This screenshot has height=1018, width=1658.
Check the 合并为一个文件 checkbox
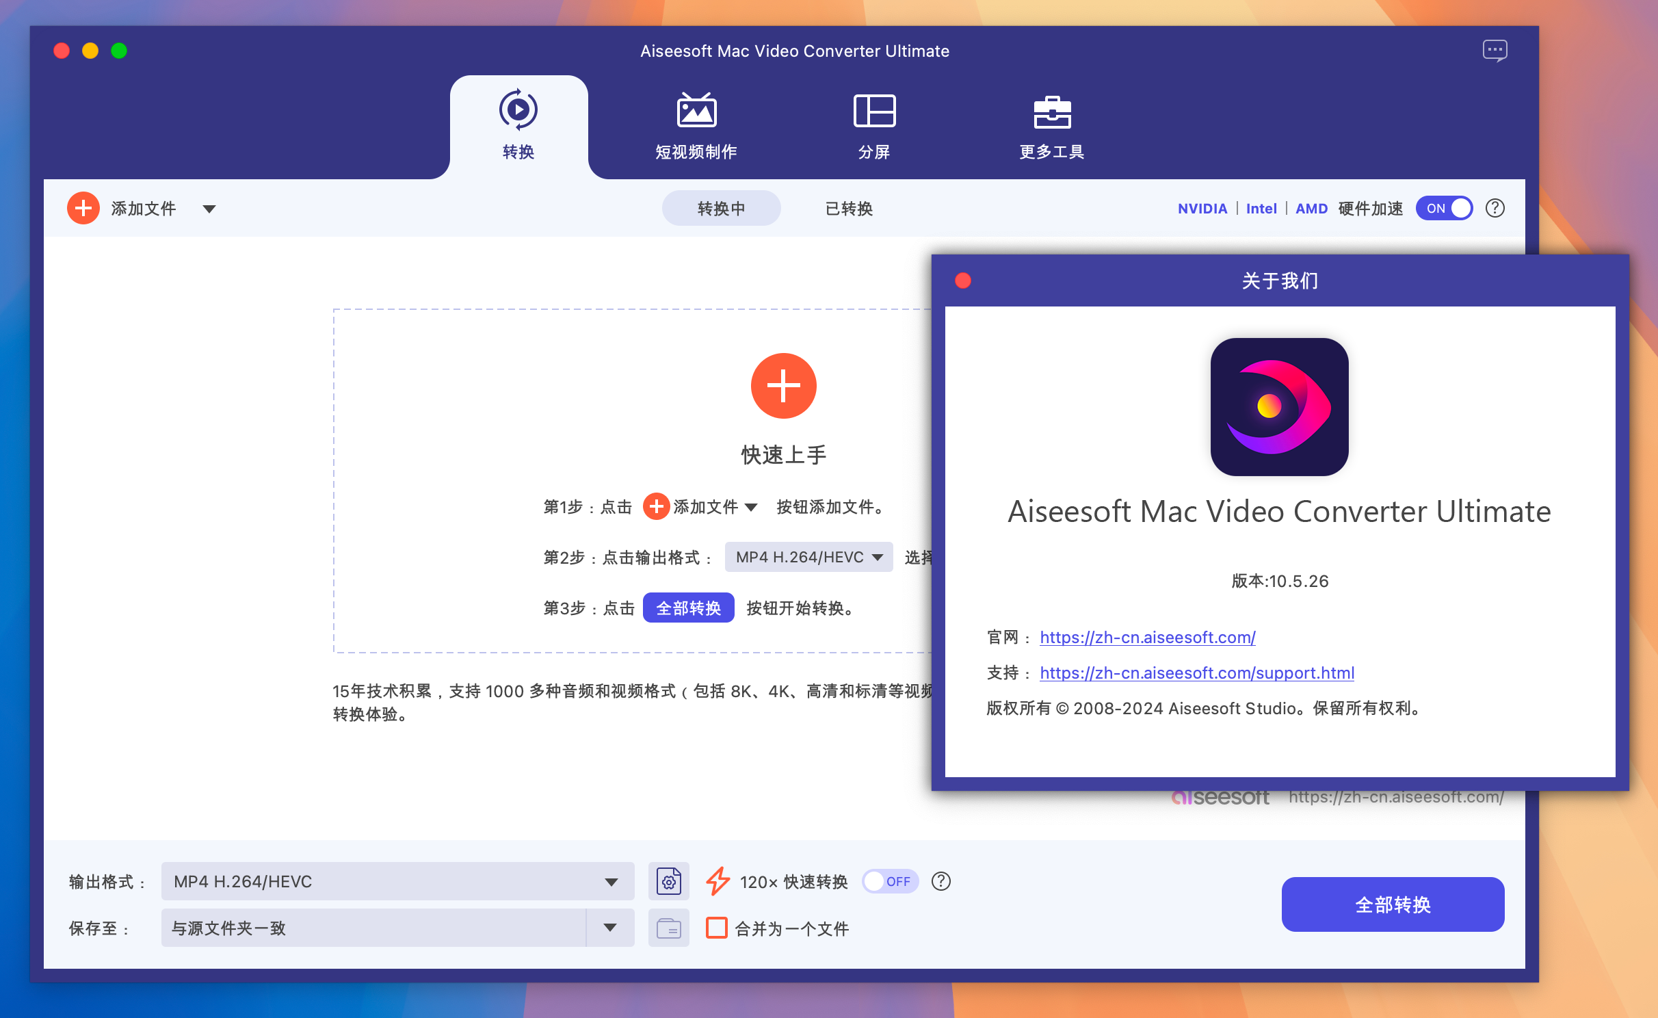pyautogui.click(x=716, y=928)
